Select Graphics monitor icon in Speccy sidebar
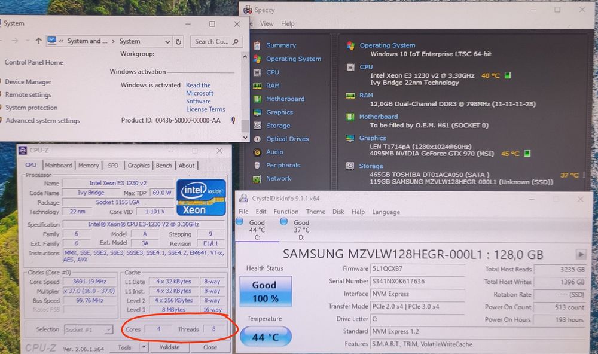 (x=257, y=112)
